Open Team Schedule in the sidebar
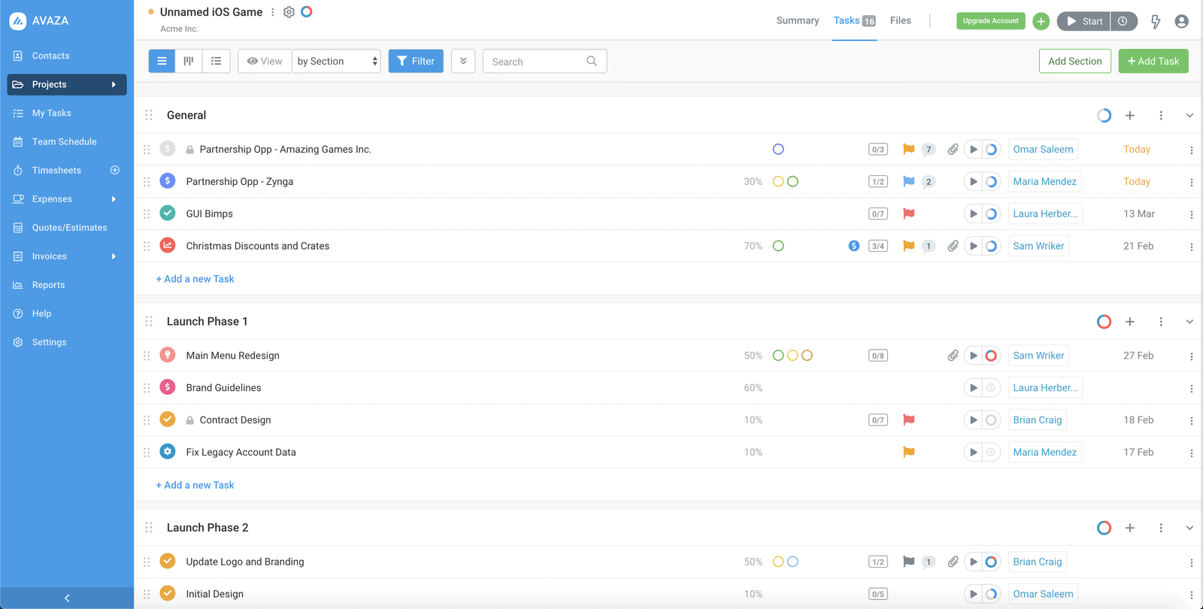The image size is (1203, 609). pyautogui.click(x=64, y=141)
